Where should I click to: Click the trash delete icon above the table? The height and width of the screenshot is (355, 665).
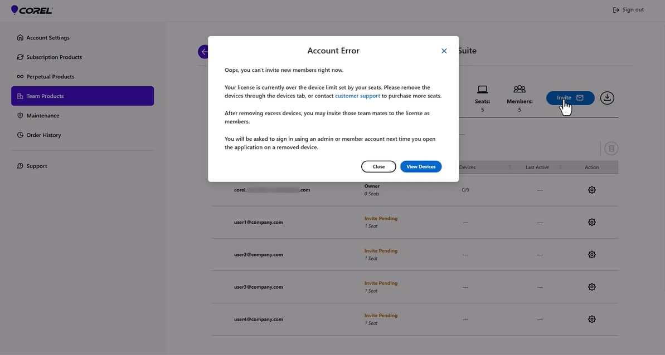pyautogui.click(x=611, y=148)
